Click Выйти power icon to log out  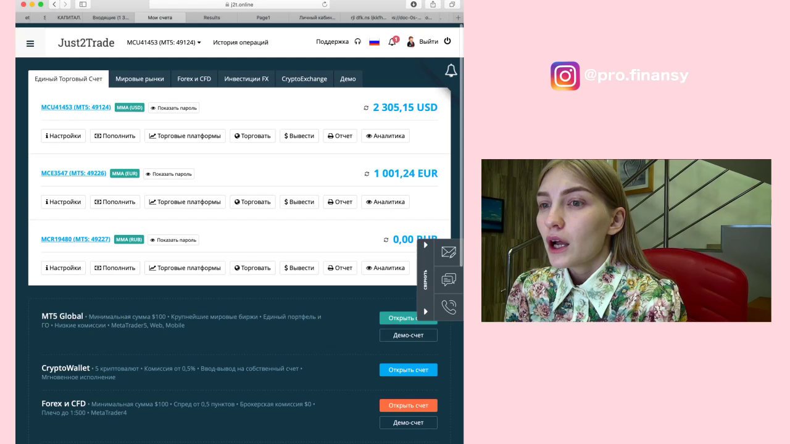(x=435, y=41)
